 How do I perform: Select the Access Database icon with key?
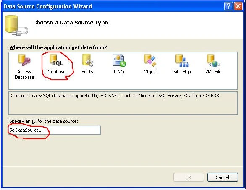click(x=24, y=60)
